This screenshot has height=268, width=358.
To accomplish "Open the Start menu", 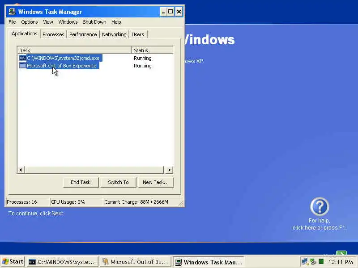I will click(13, 262).
